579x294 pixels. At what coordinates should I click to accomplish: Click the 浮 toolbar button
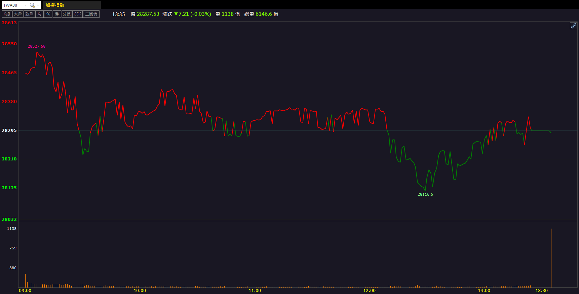(57, 14)
